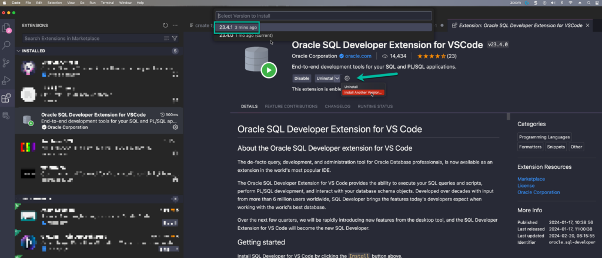Click the Marketplace resource link
The height and width of the screenshot is (258, 602).
click(x=531, y=179)
